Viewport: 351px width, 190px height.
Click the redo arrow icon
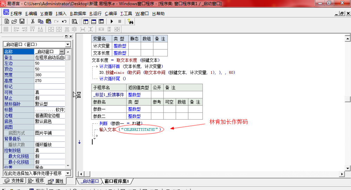click(x=56, y=21)
